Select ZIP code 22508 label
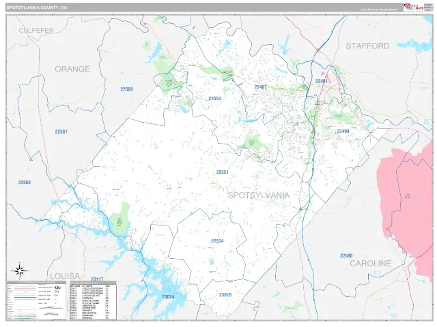Screen dimensions: 437x327 (126, 89)
